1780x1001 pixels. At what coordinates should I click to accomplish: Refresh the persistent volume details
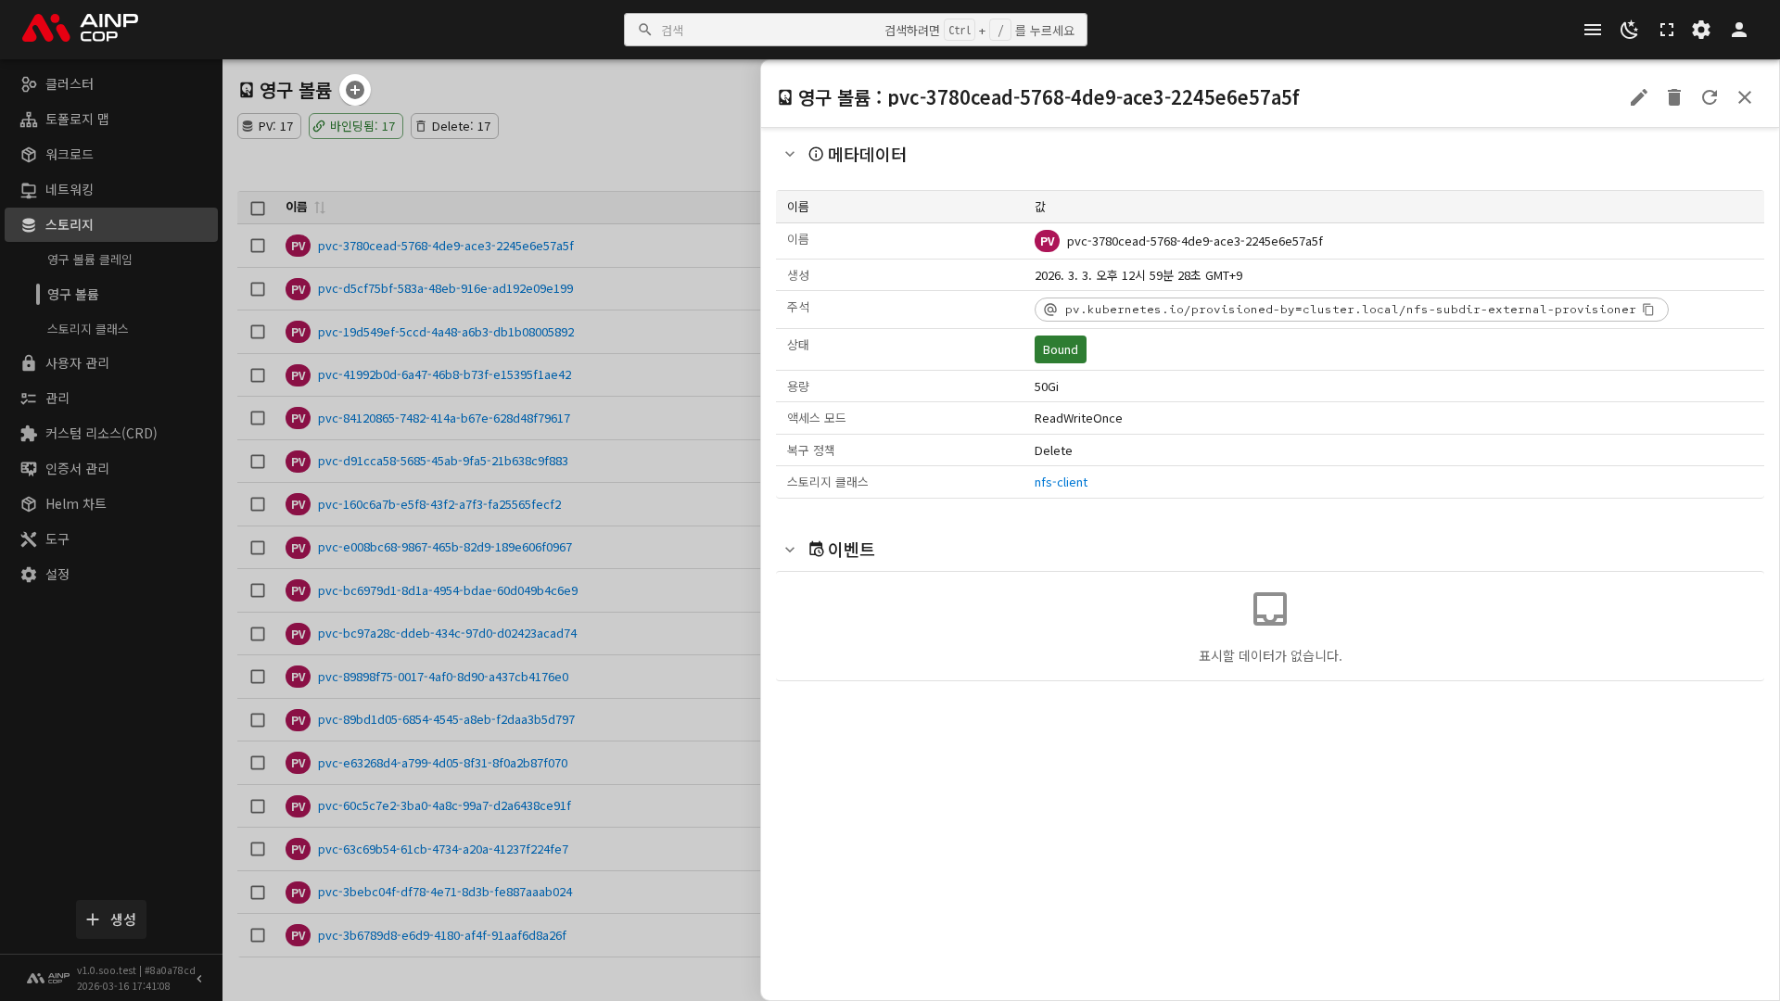pos(1709,97)
